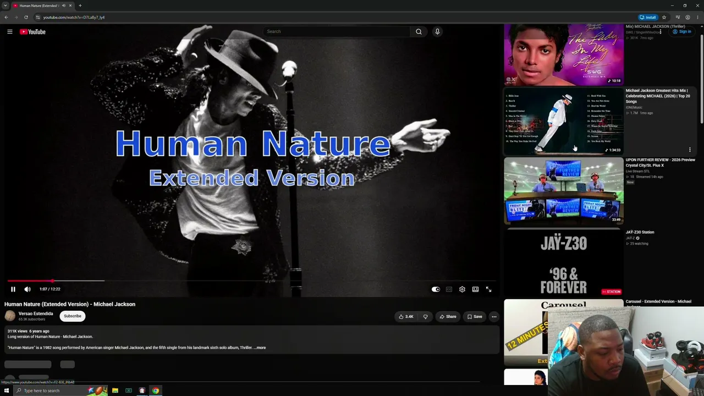Screen dimensions: 704x396
Task: Open the UPON FURTHER REVIEW title link
Action: click(x=661, y=162)
